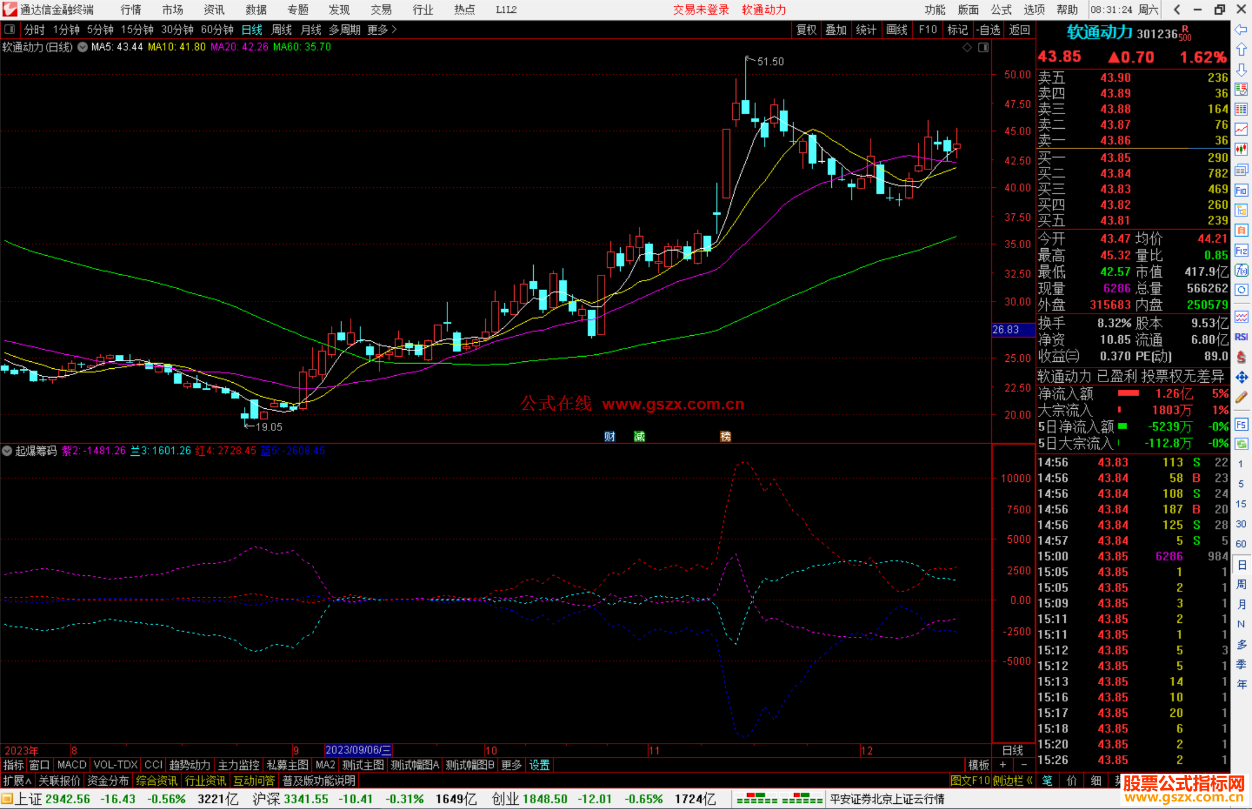
Task: Click the RSI indicator sidebar icon
Action: tap(1241, 337)
